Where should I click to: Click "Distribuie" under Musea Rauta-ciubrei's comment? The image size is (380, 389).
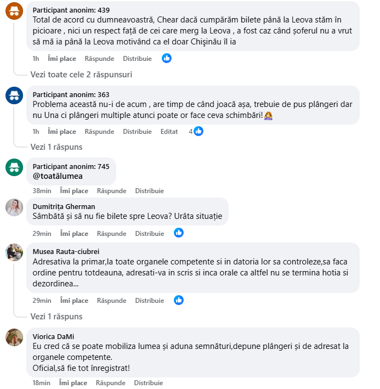[x=149, y=301]
